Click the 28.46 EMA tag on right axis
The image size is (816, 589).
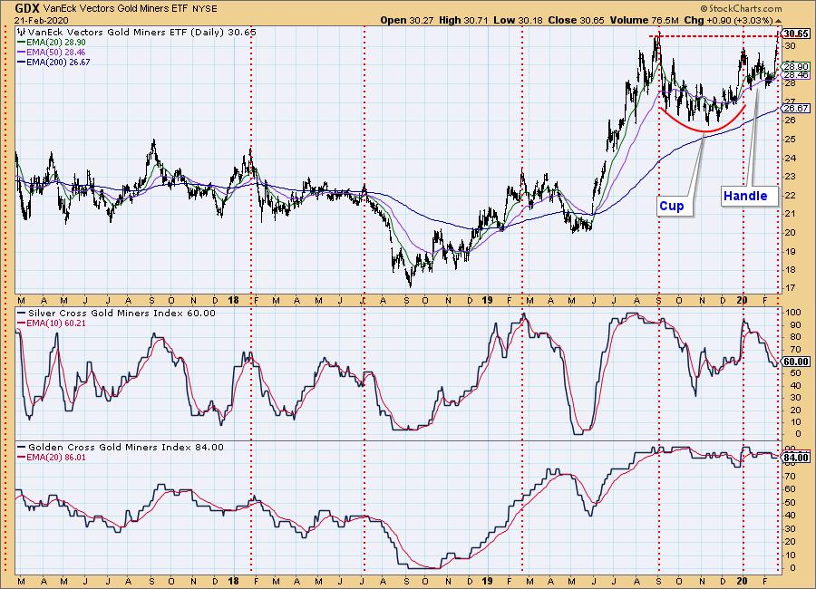(x=796, y=75)
